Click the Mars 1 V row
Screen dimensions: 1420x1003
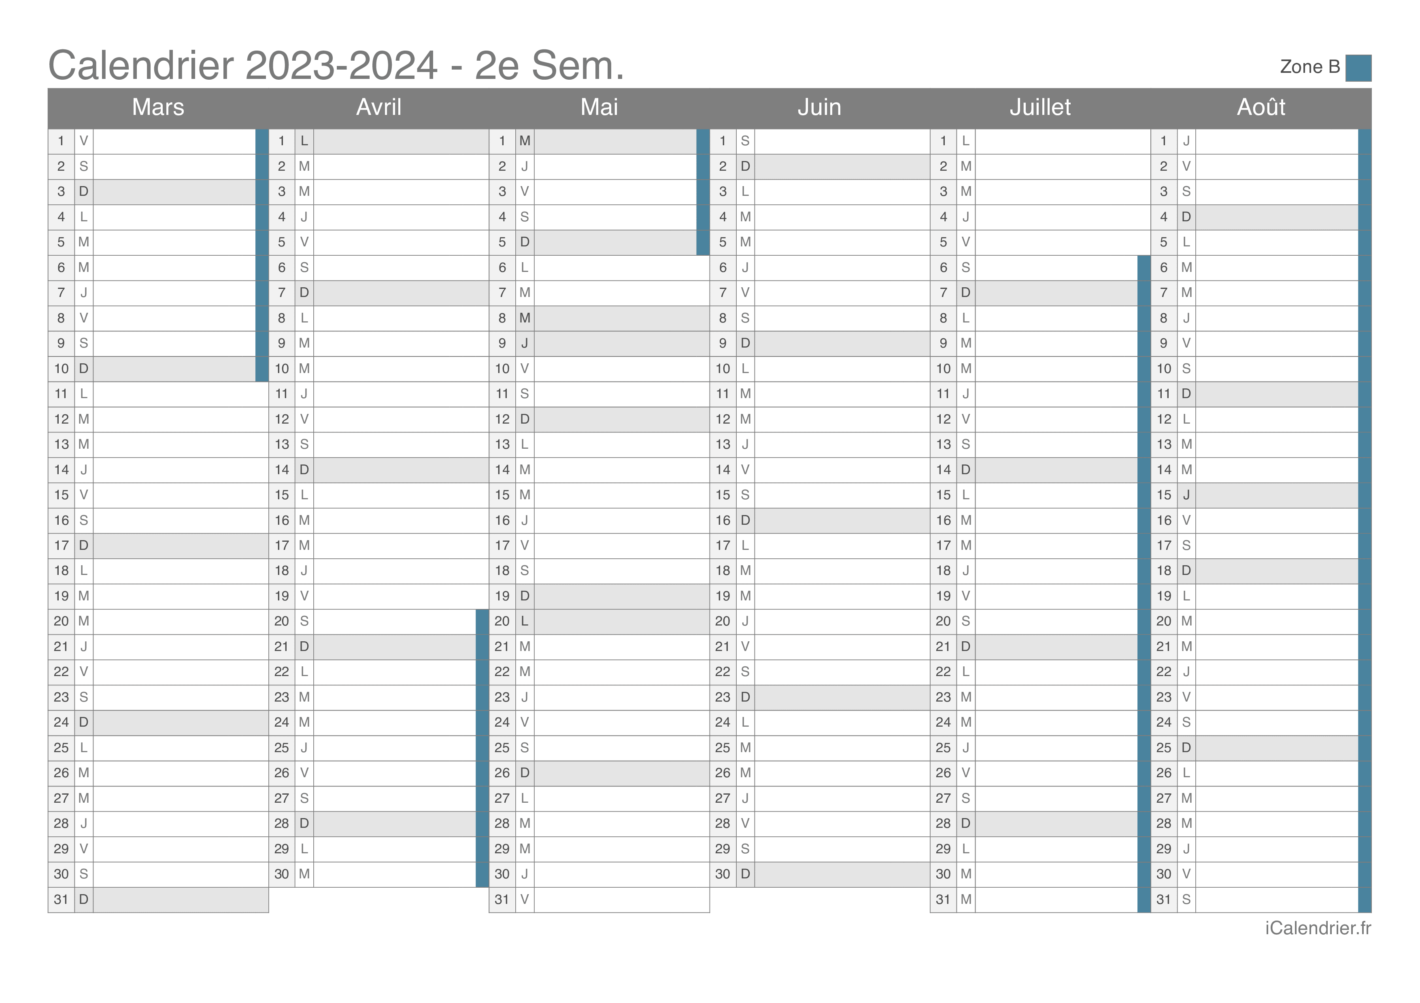pyautogui.click(x=158, y=141)
